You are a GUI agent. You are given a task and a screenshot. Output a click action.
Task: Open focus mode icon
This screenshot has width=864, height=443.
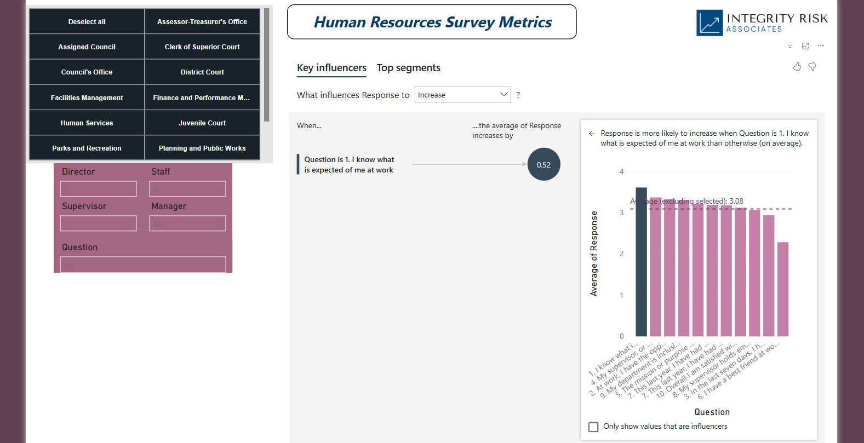point(805,45)
